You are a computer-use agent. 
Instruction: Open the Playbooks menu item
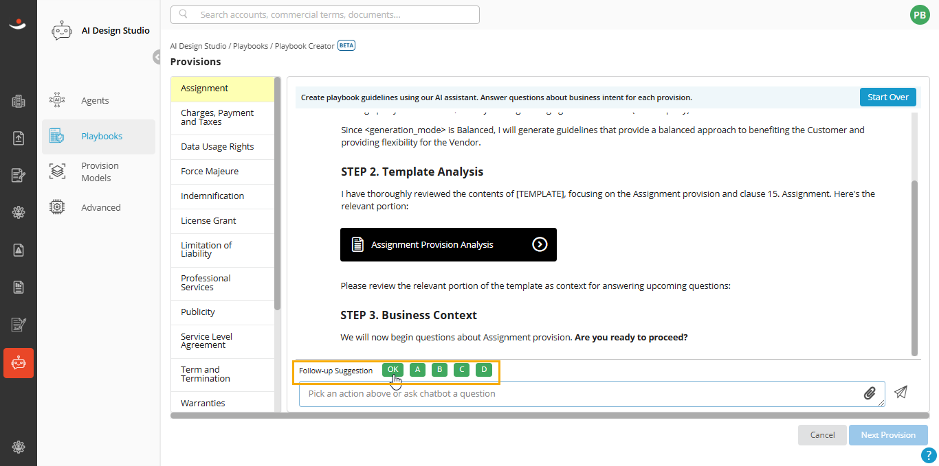(98, 136)
